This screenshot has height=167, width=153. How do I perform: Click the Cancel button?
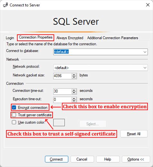coord(82,159)
